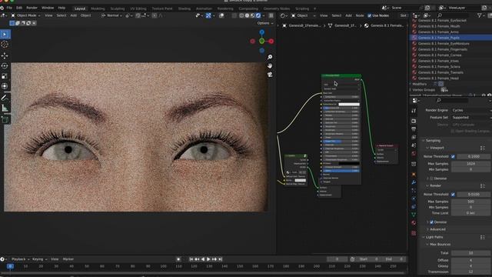Toggle Render Noise Threshold checkbox
This screenshot has width=492, height=277.
pyautogui.click(x=453, y=195)
